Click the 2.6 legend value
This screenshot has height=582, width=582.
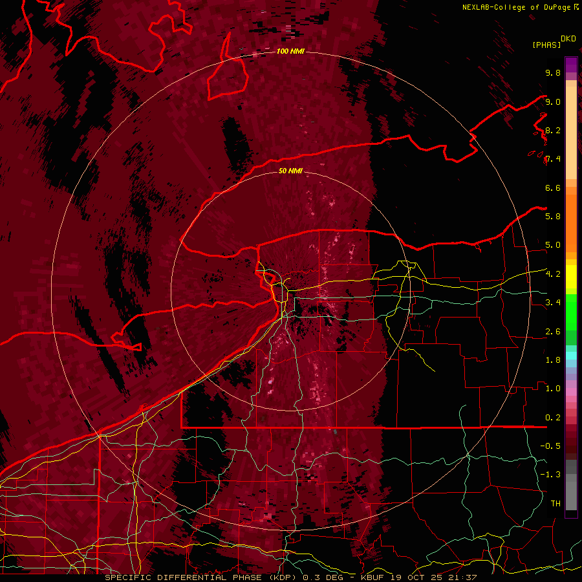[553, 332]
